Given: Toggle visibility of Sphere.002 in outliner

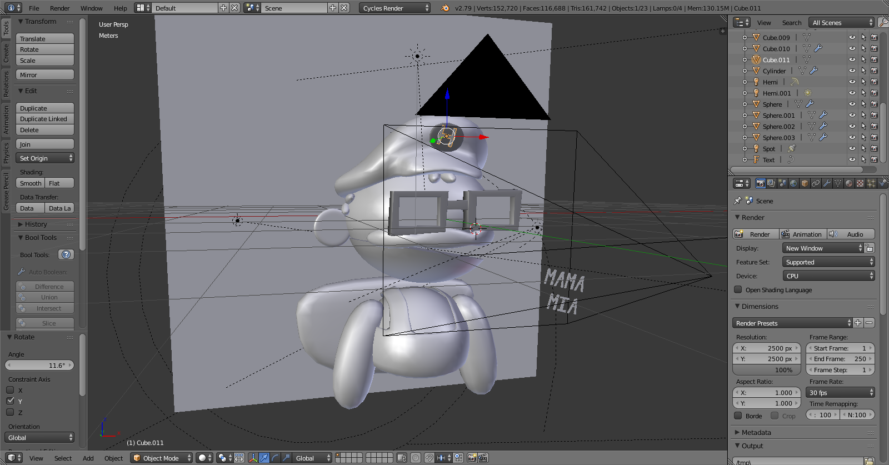Looking at the screenshot, I should (852, 126).
